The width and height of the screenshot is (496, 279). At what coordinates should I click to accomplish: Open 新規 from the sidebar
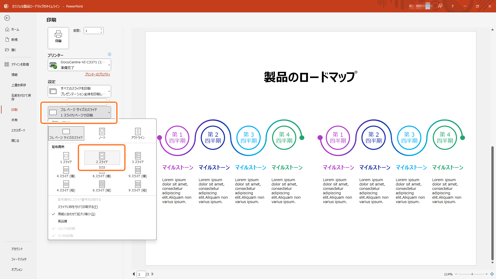pyautogui.click(x=14, y=39)
